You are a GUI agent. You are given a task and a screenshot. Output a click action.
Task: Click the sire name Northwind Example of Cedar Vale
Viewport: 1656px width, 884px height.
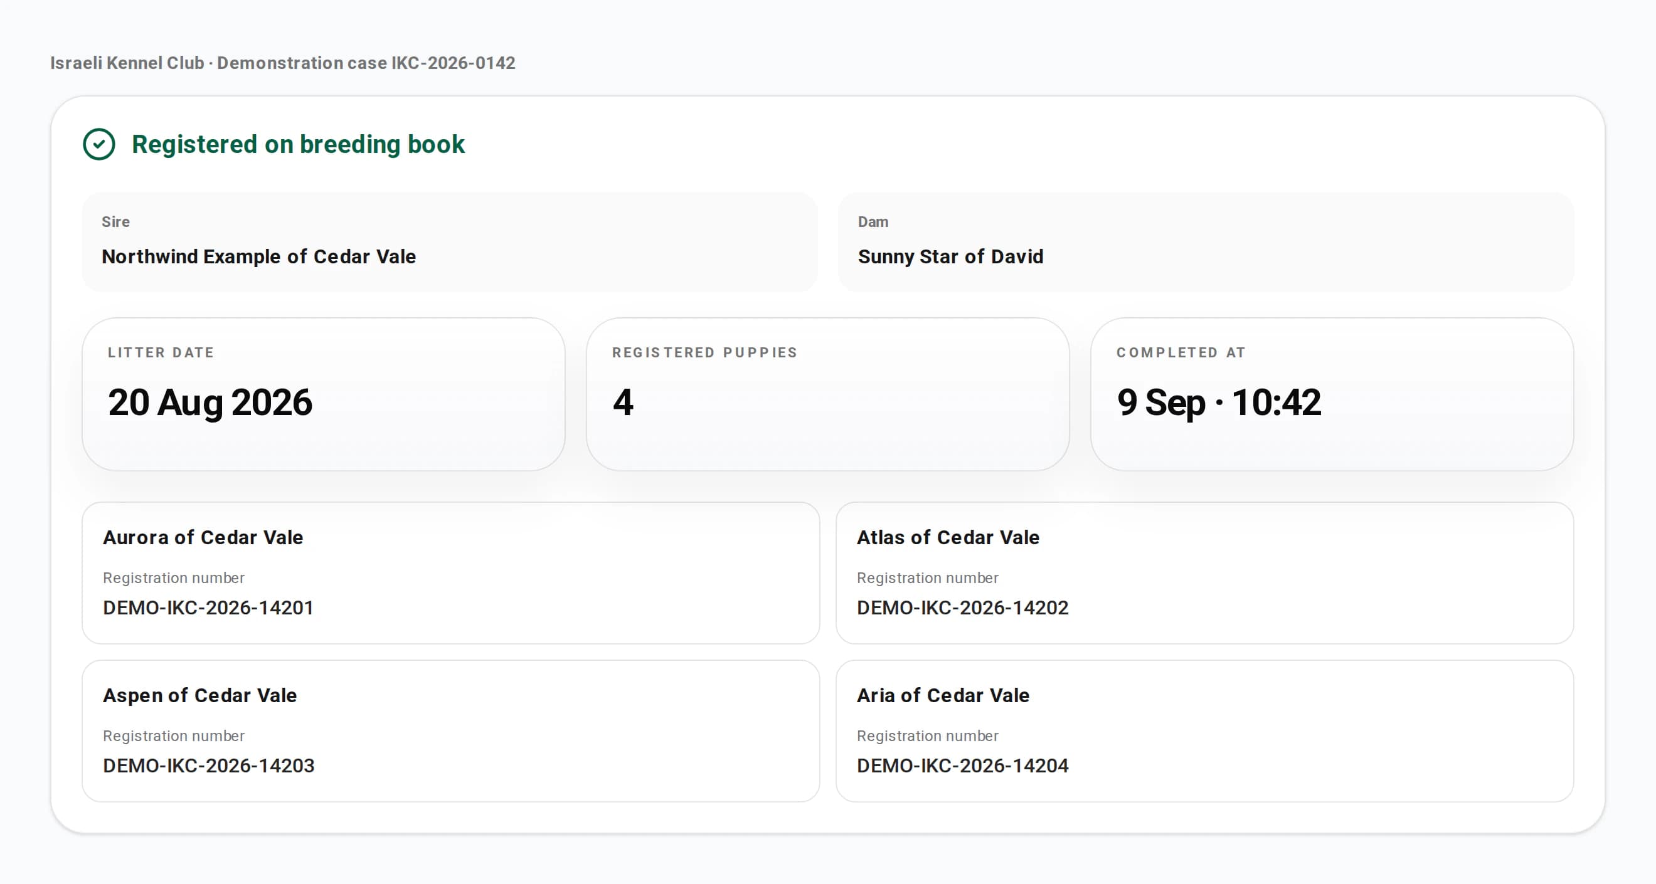[x=258, y=256]
